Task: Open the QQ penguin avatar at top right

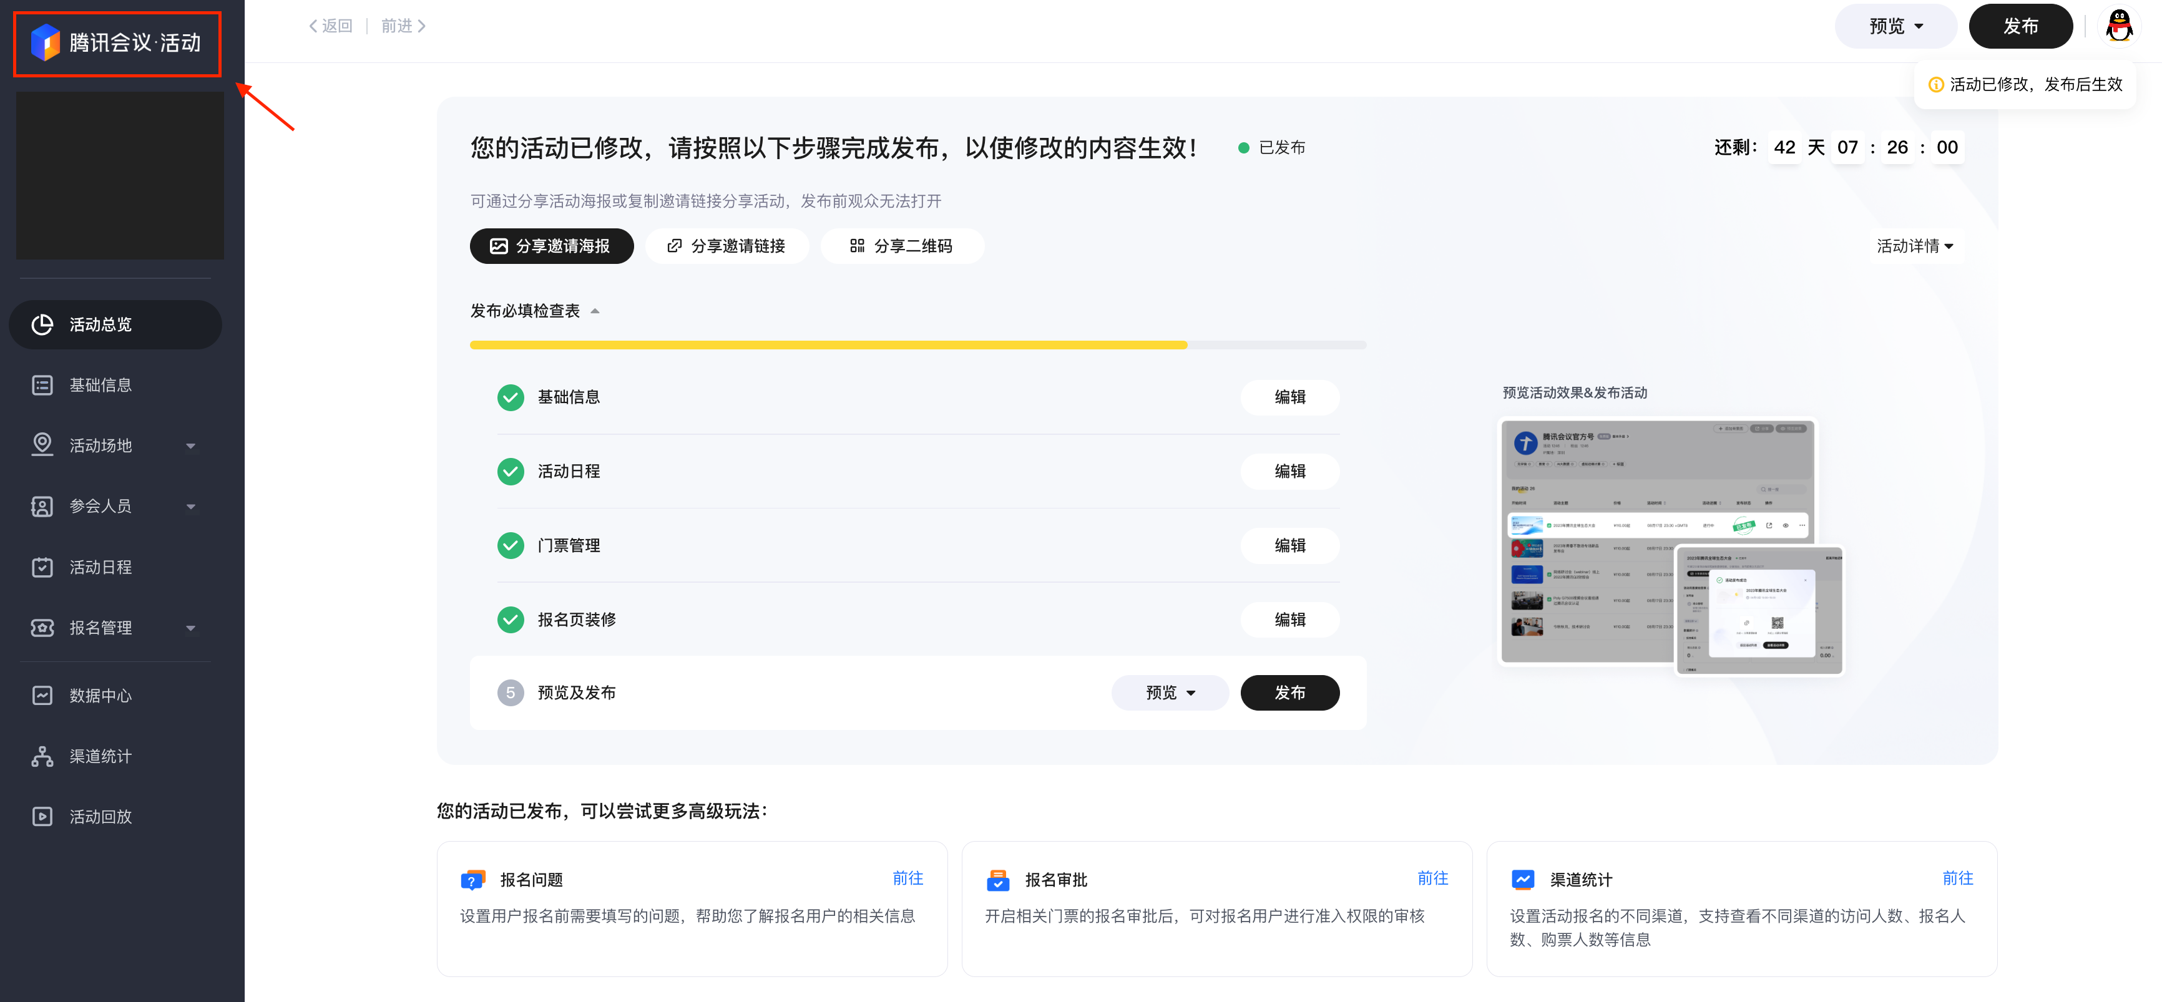Action: 2118,26
